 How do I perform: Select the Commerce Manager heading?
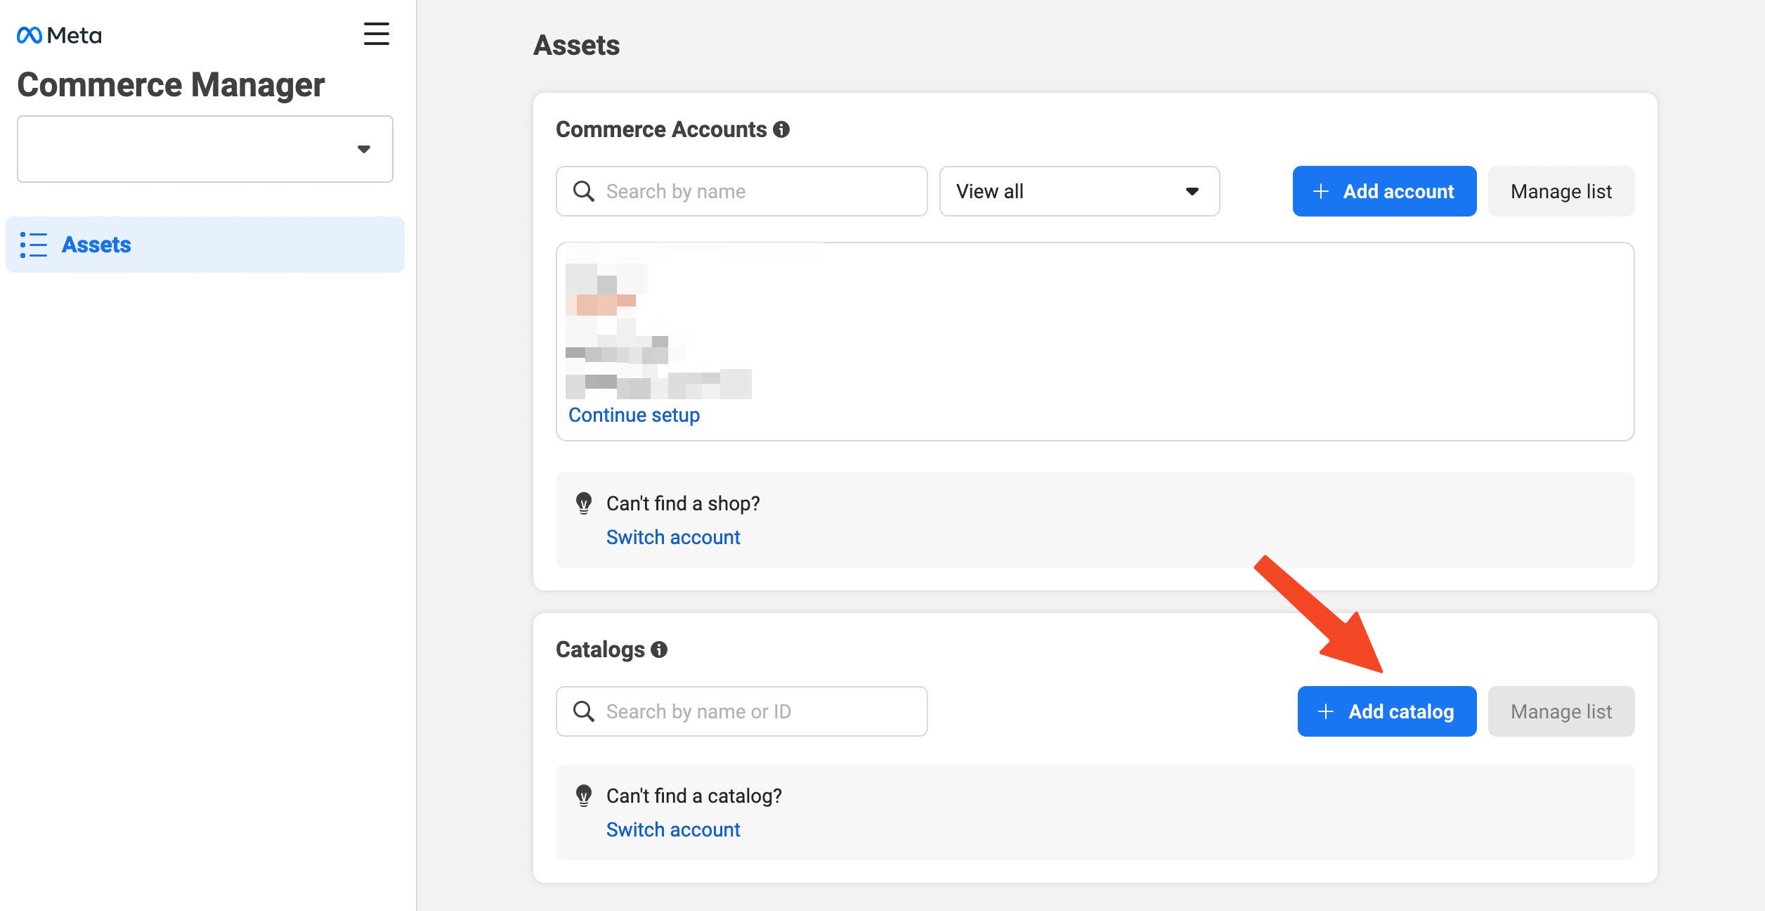click(171, 84)
